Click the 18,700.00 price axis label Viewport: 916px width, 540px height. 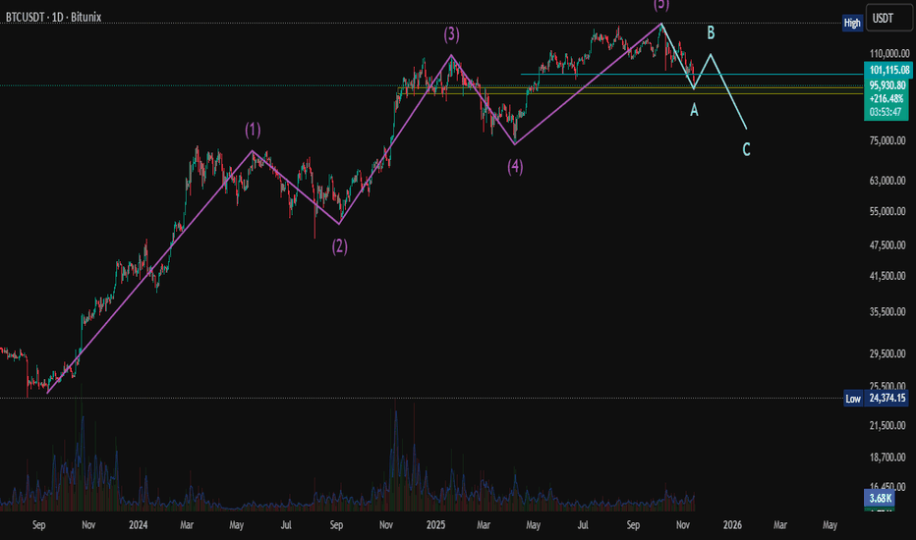(887, 458)
